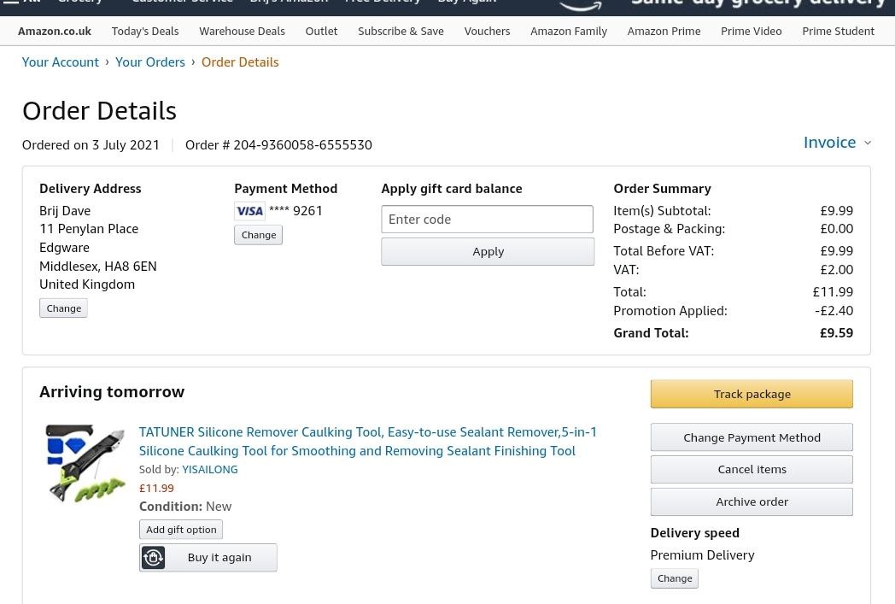This screenshot has width=895, height=604.
Task: Click Change under Delivery Address
Action: point(64,308)
